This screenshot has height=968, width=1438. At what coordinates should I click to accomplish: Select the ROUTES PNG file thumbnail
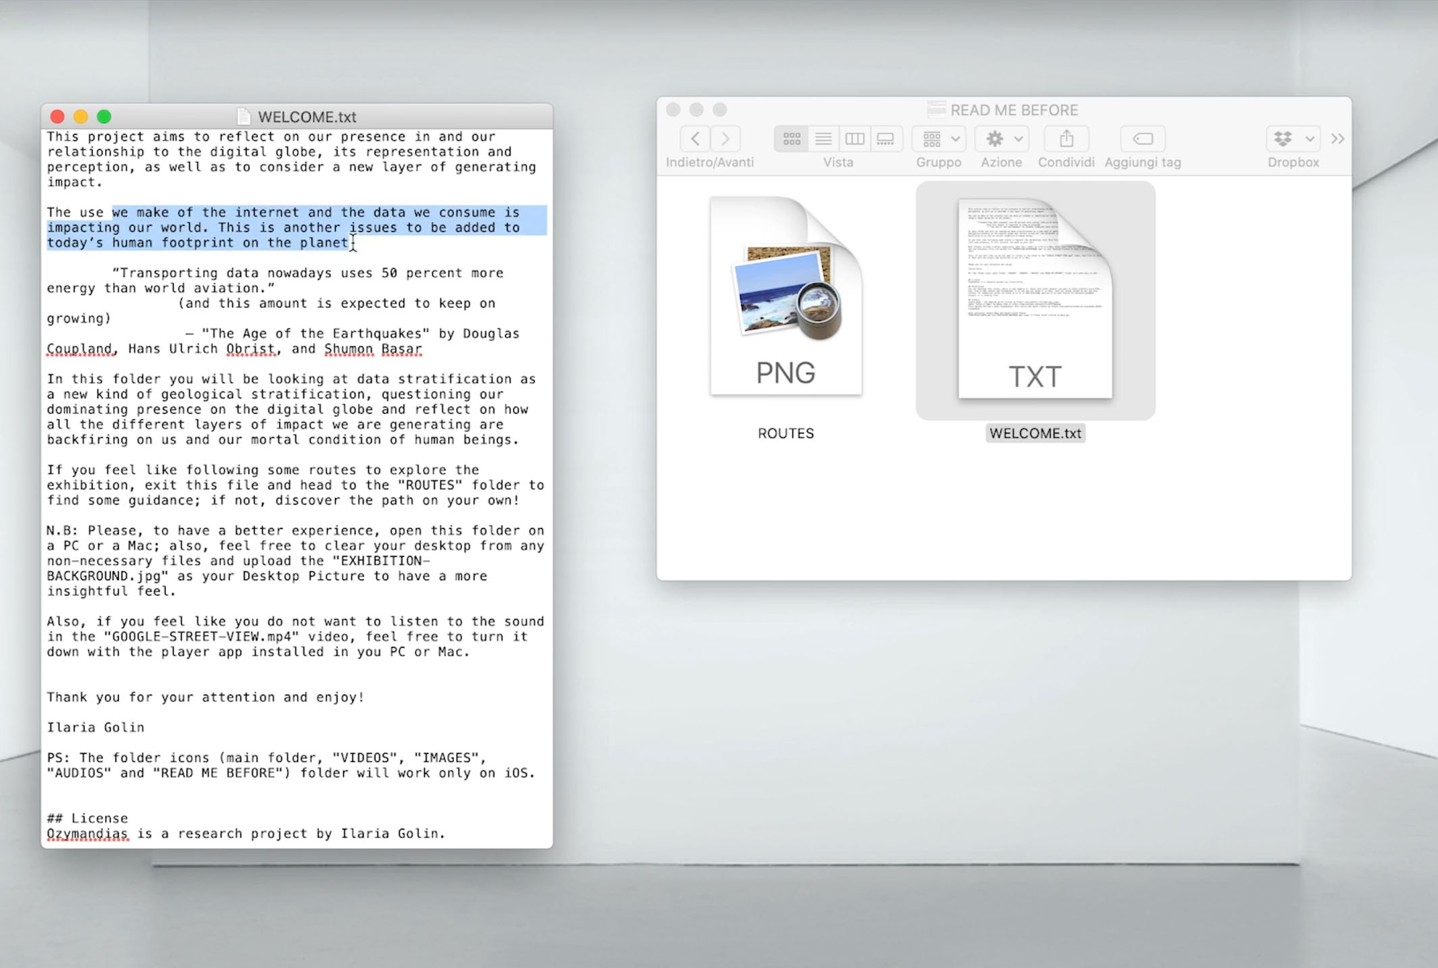[786, 297]
